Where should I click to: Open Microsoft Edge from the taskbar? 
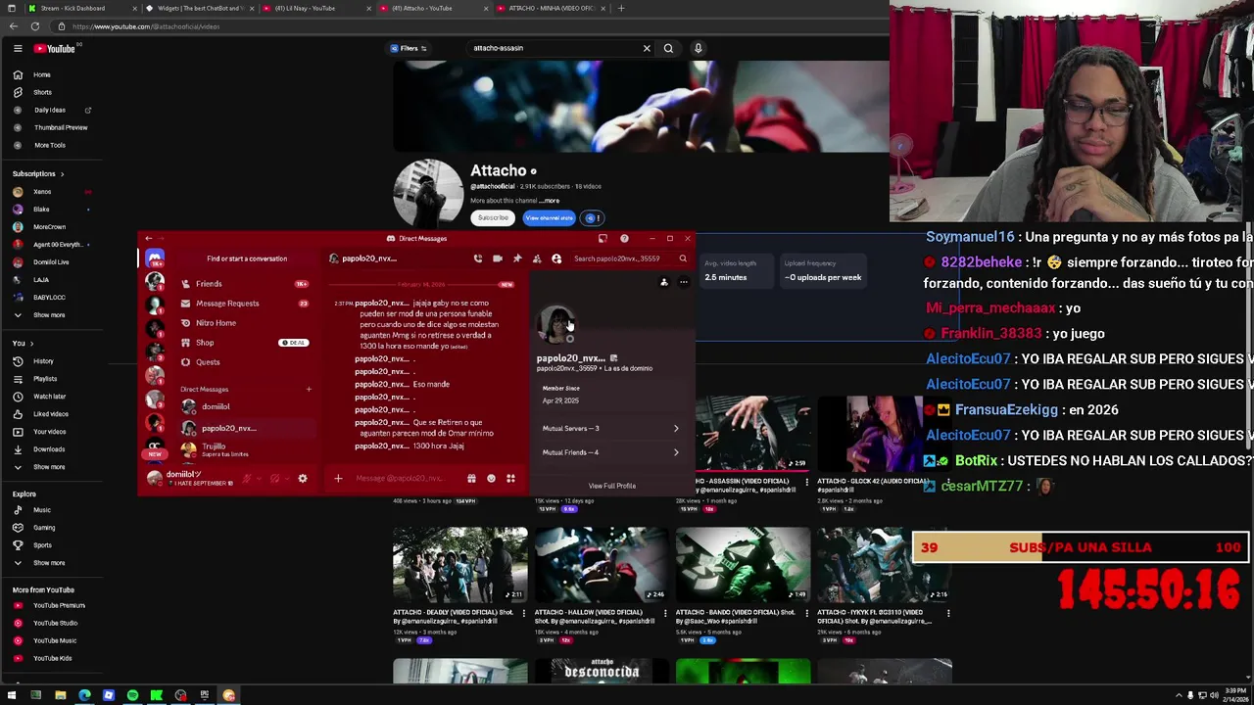click(84, 695)
